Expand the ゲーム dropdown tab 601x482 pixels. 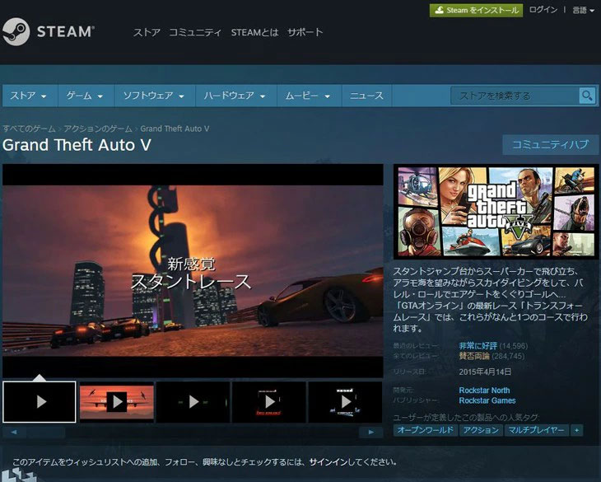(86, 96)
